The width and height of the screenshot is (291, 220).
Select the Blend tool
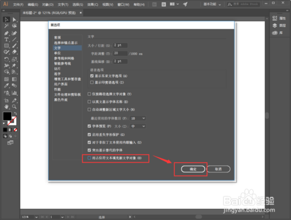14,85
